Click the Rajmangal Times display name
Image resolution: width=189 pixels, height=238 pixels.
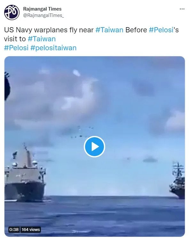[42, 9]
